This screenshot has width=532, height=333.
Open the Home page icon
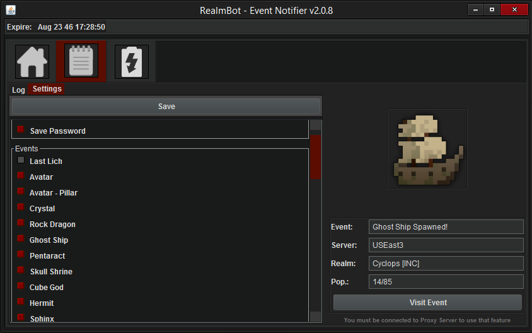tap(32, 61)
